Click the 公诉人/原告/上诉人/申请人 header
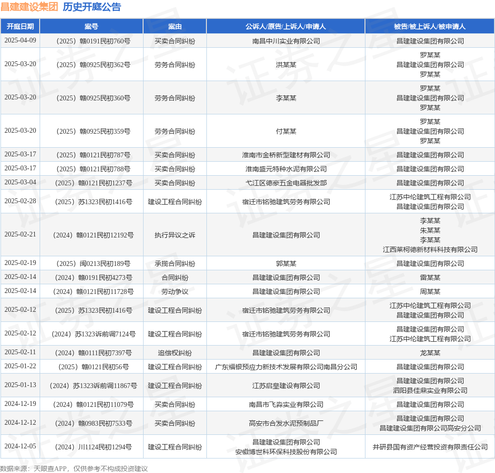The width and height of the screenshot is (495, 473). point(286,27)
